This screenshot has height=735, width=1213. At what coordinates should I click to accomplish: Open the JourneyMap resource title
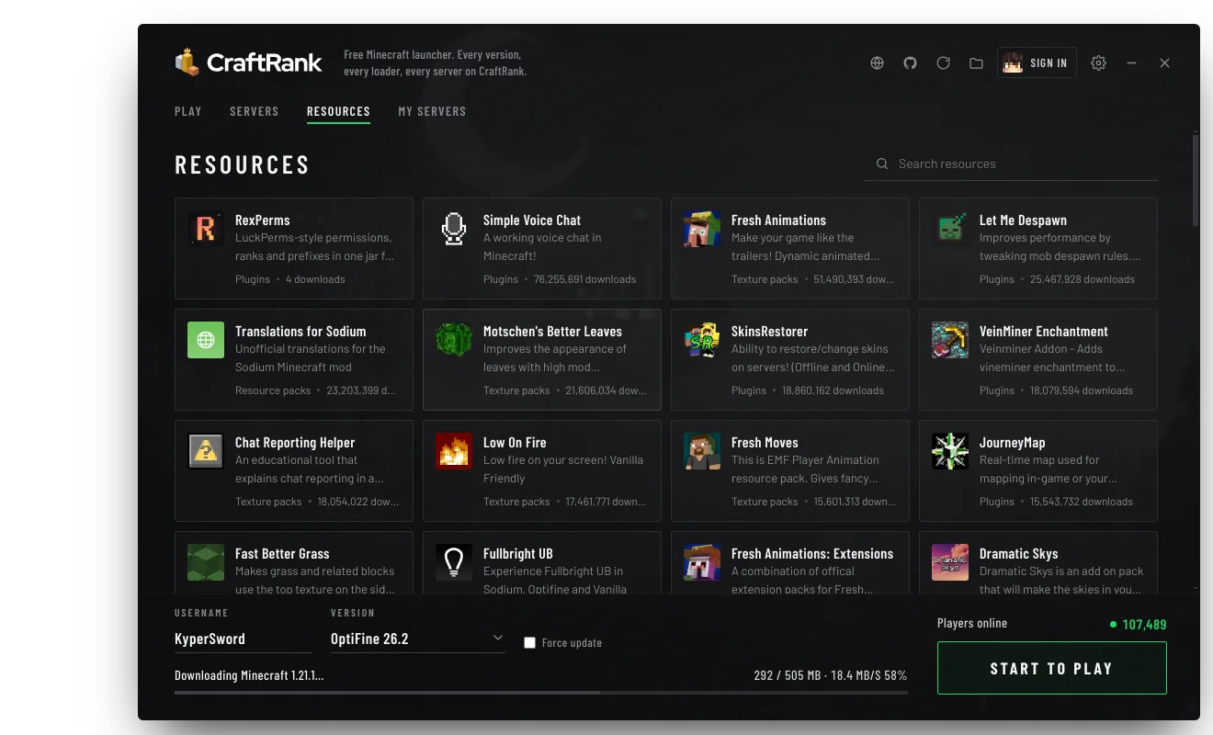pos(1012,443)
